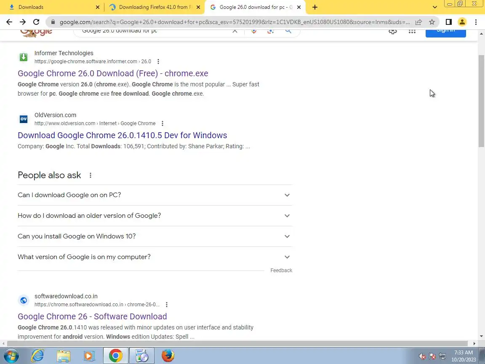This screenshot has height=364, width=485.
Task: Launch Internet Explorer from the taskbar
Action: (37, 356)
